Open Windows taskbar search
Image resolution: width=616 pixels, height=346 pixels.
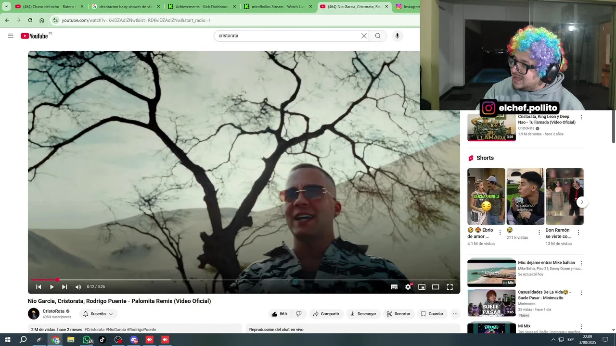23,340
